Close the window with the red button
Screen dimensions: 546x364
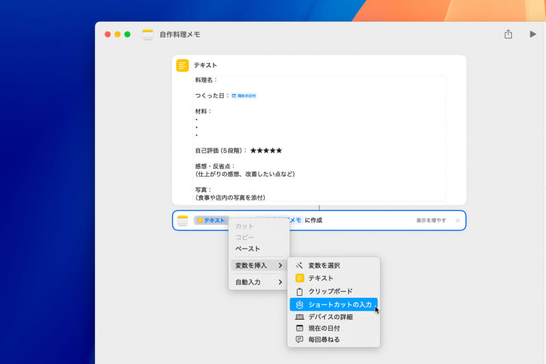click(x=108, y=34)
